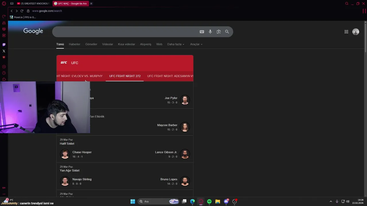Screen dimensions: 367x206
Task: Click the Maycee Barber fighter name
Action: [167, 125]
